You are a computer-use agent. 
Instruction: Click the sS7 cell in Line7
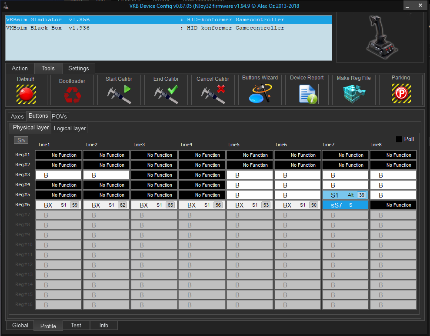click(x=345, y=205)
